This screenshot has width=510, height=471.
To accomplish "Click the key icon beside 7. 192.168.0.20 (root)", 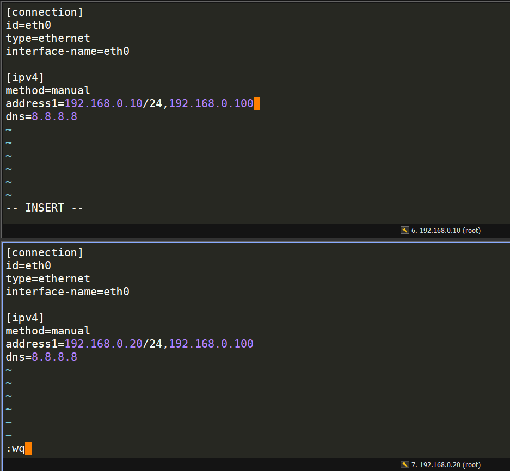I will (404, 464).
